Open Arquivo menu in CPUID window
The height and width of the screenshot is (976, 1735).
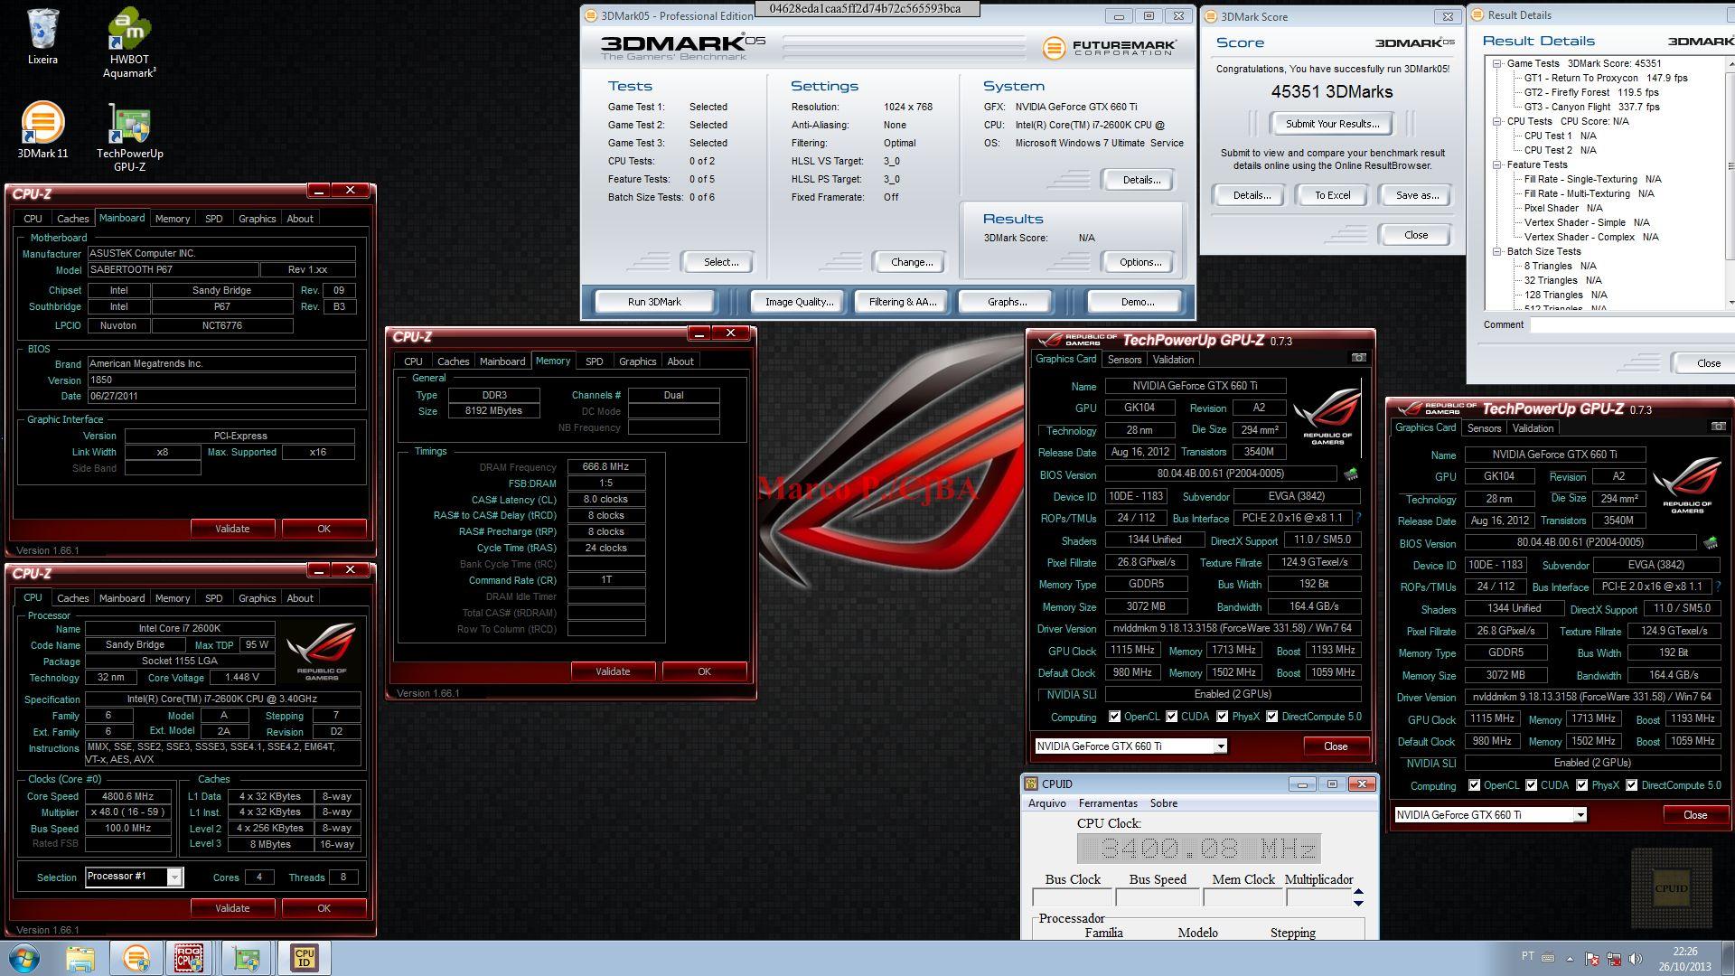coord(1046,803)
